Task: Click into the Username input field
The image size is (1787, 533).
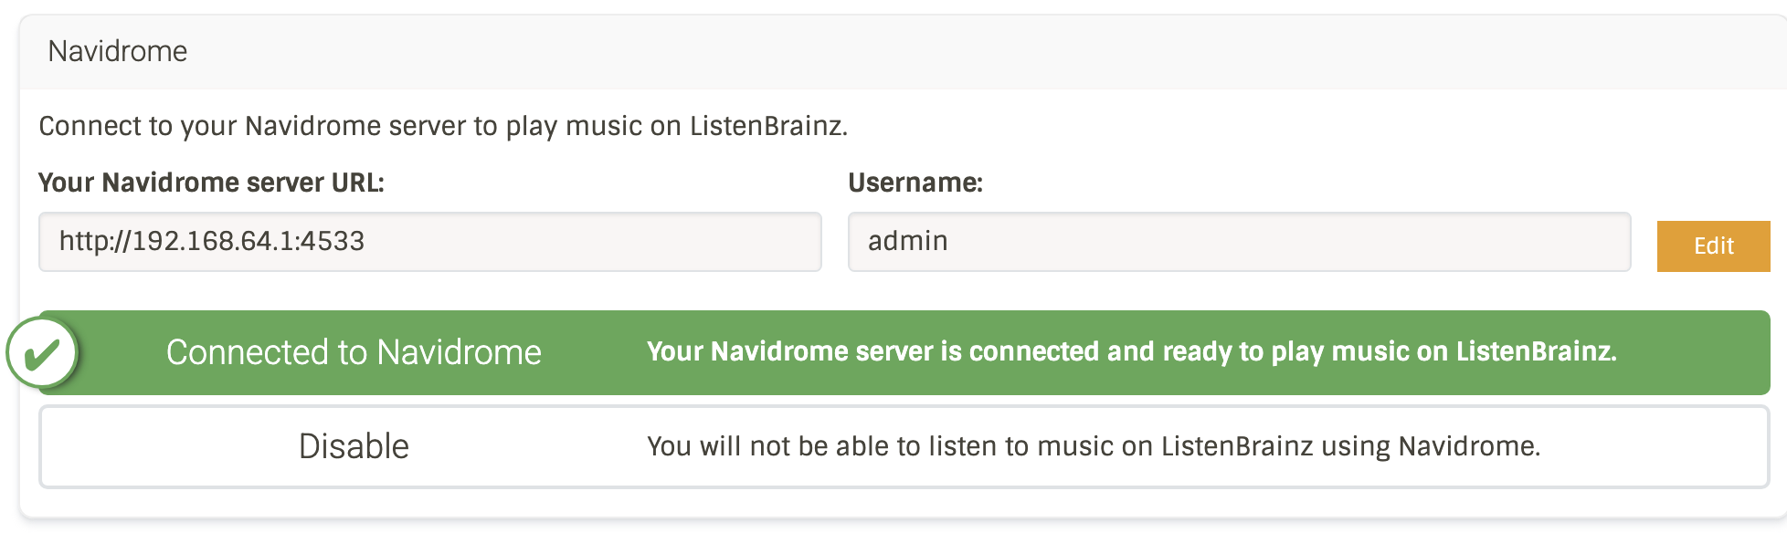Action: click(1239, 242)
